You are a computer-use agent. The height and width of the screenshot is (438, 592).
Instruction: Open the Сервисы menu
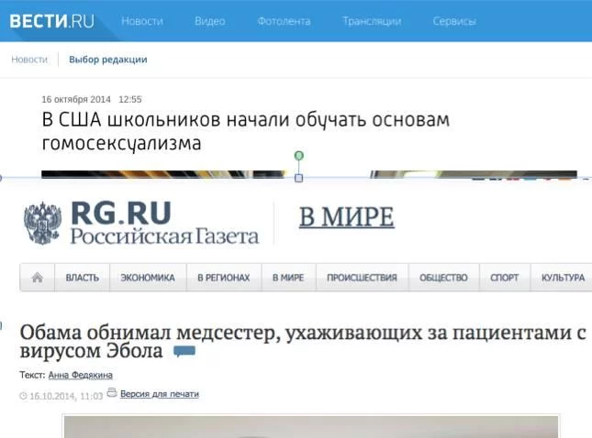[x=454, y=21]
